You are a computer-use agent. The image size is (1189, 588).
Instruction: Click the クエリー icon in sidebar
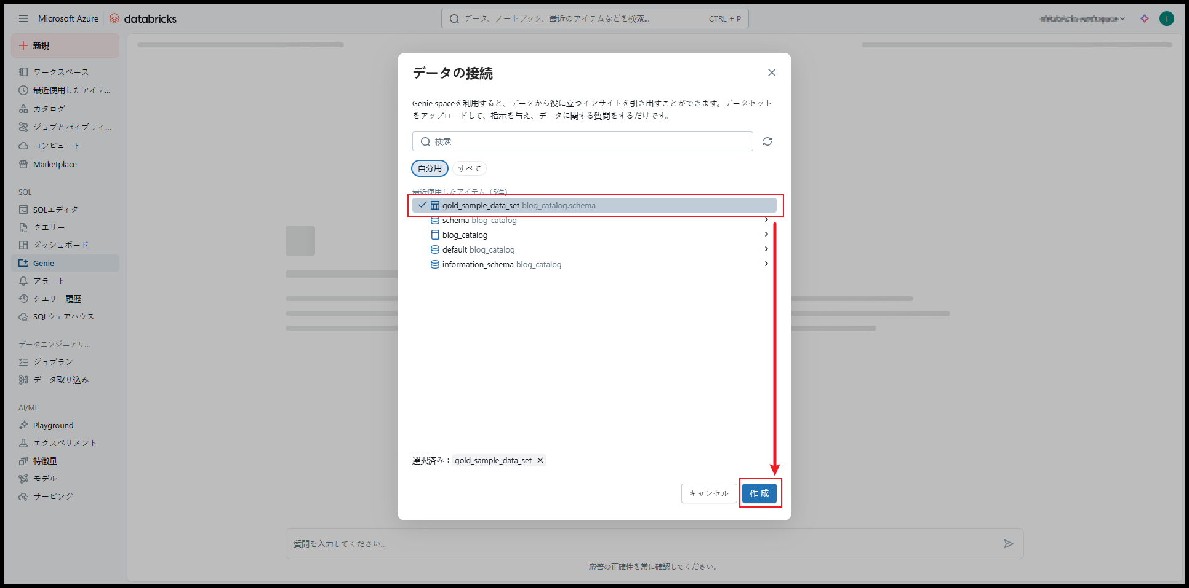pos(23,227)
